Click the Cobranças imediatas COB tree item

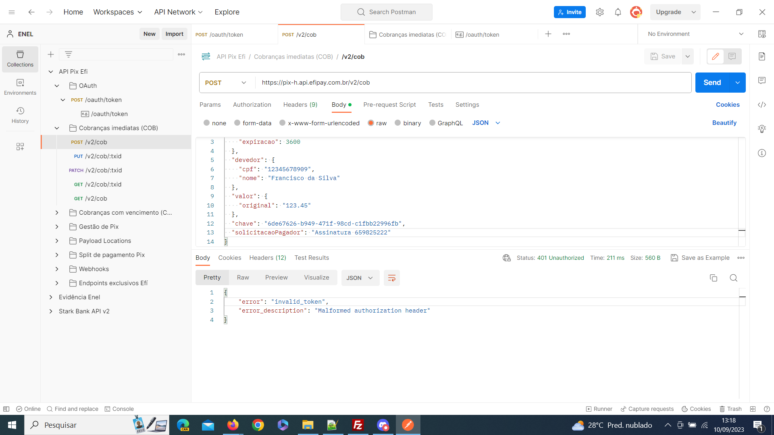click(118, 128)
